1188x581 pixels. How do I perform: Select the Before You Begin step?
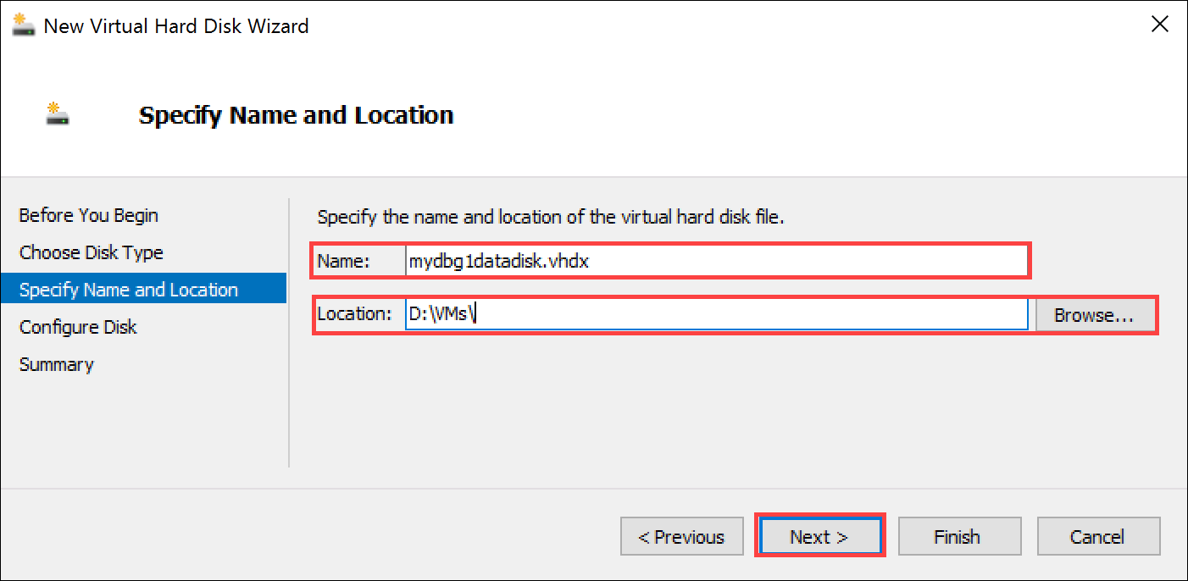coord(88,215)
